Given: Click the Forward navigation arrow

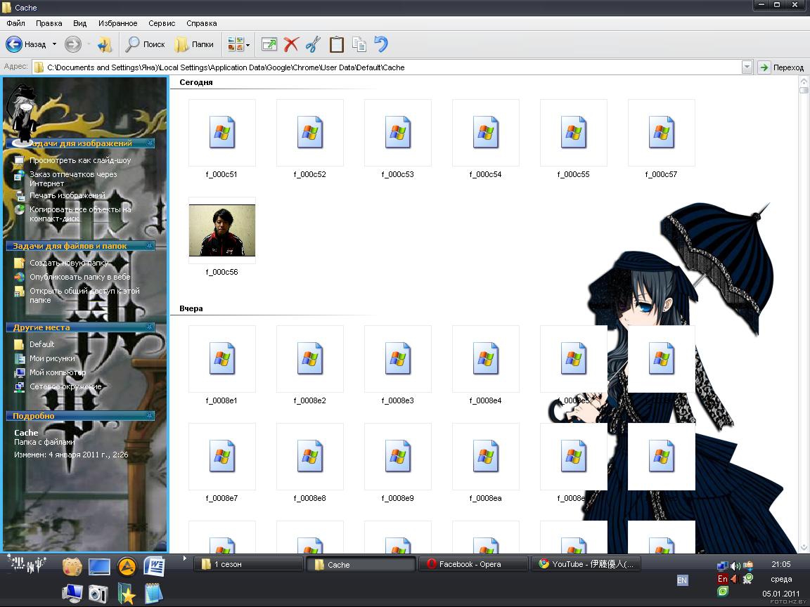Looking at the screenshot, I should 73,44.
